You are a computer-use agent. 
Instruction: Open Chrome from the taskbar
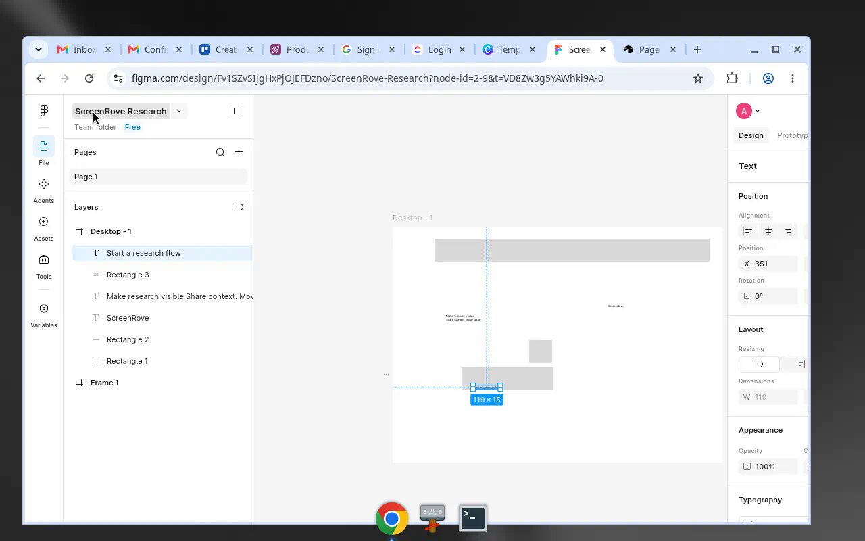coord(392,519)
